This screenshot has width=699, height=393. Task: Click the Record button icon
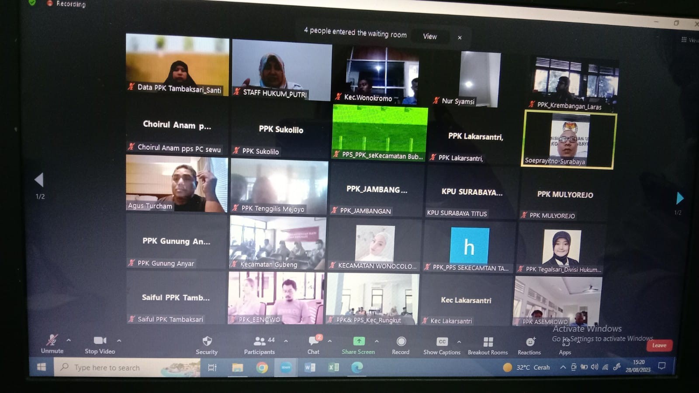point(401,341)
